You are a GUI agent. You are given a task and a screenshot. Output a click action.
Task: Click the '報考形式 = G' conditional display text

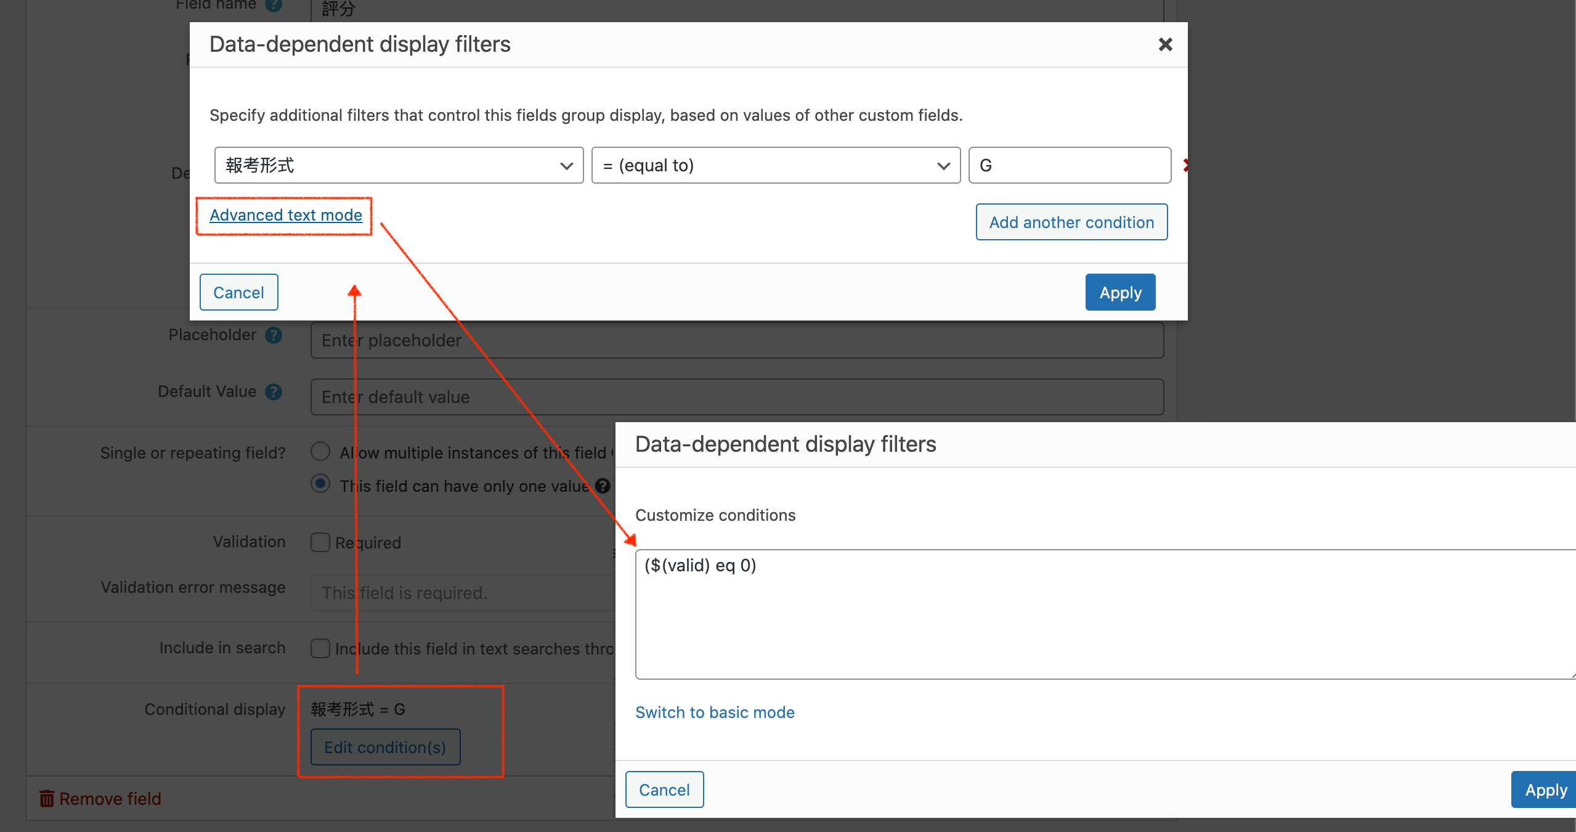(358, 709)
